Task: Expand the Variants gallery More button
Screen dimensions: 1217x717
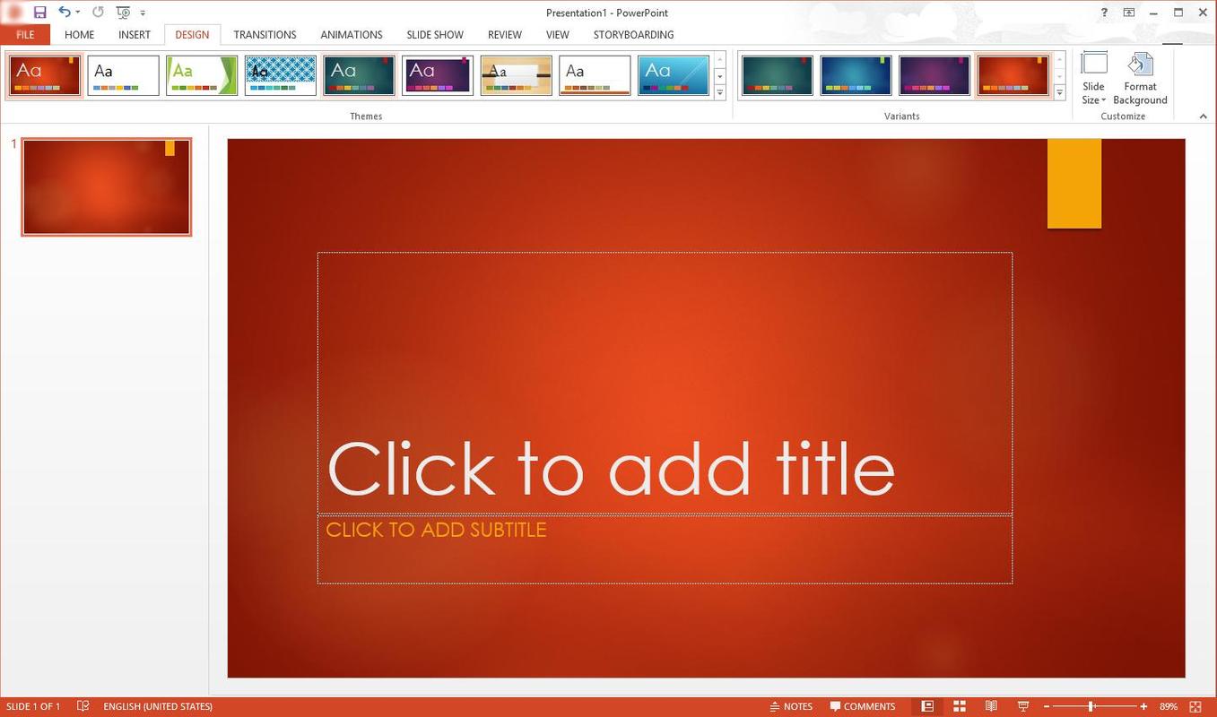Action: coord(1059,92)
